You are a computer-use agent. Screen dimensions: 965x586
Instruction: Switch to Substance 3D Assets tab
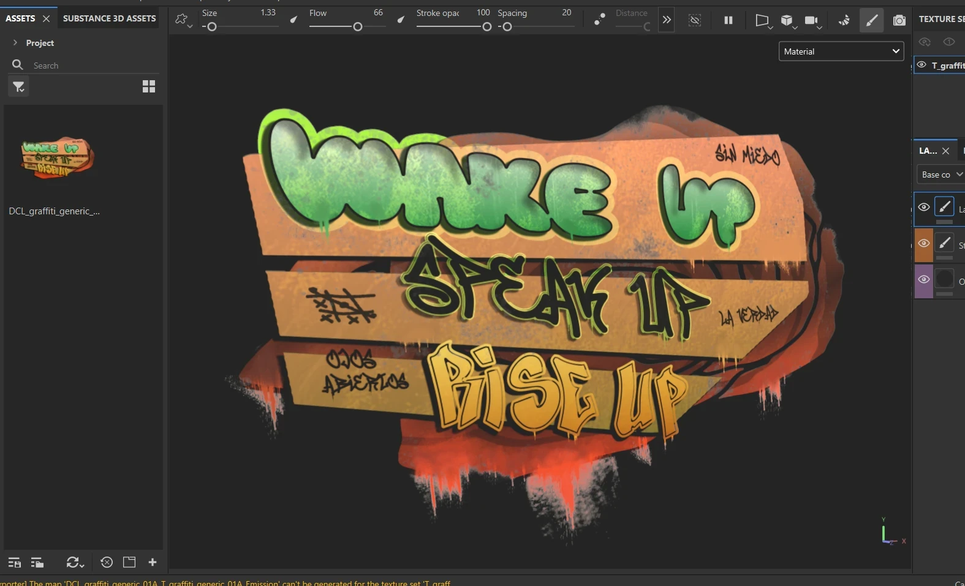[x=109, y=18]
